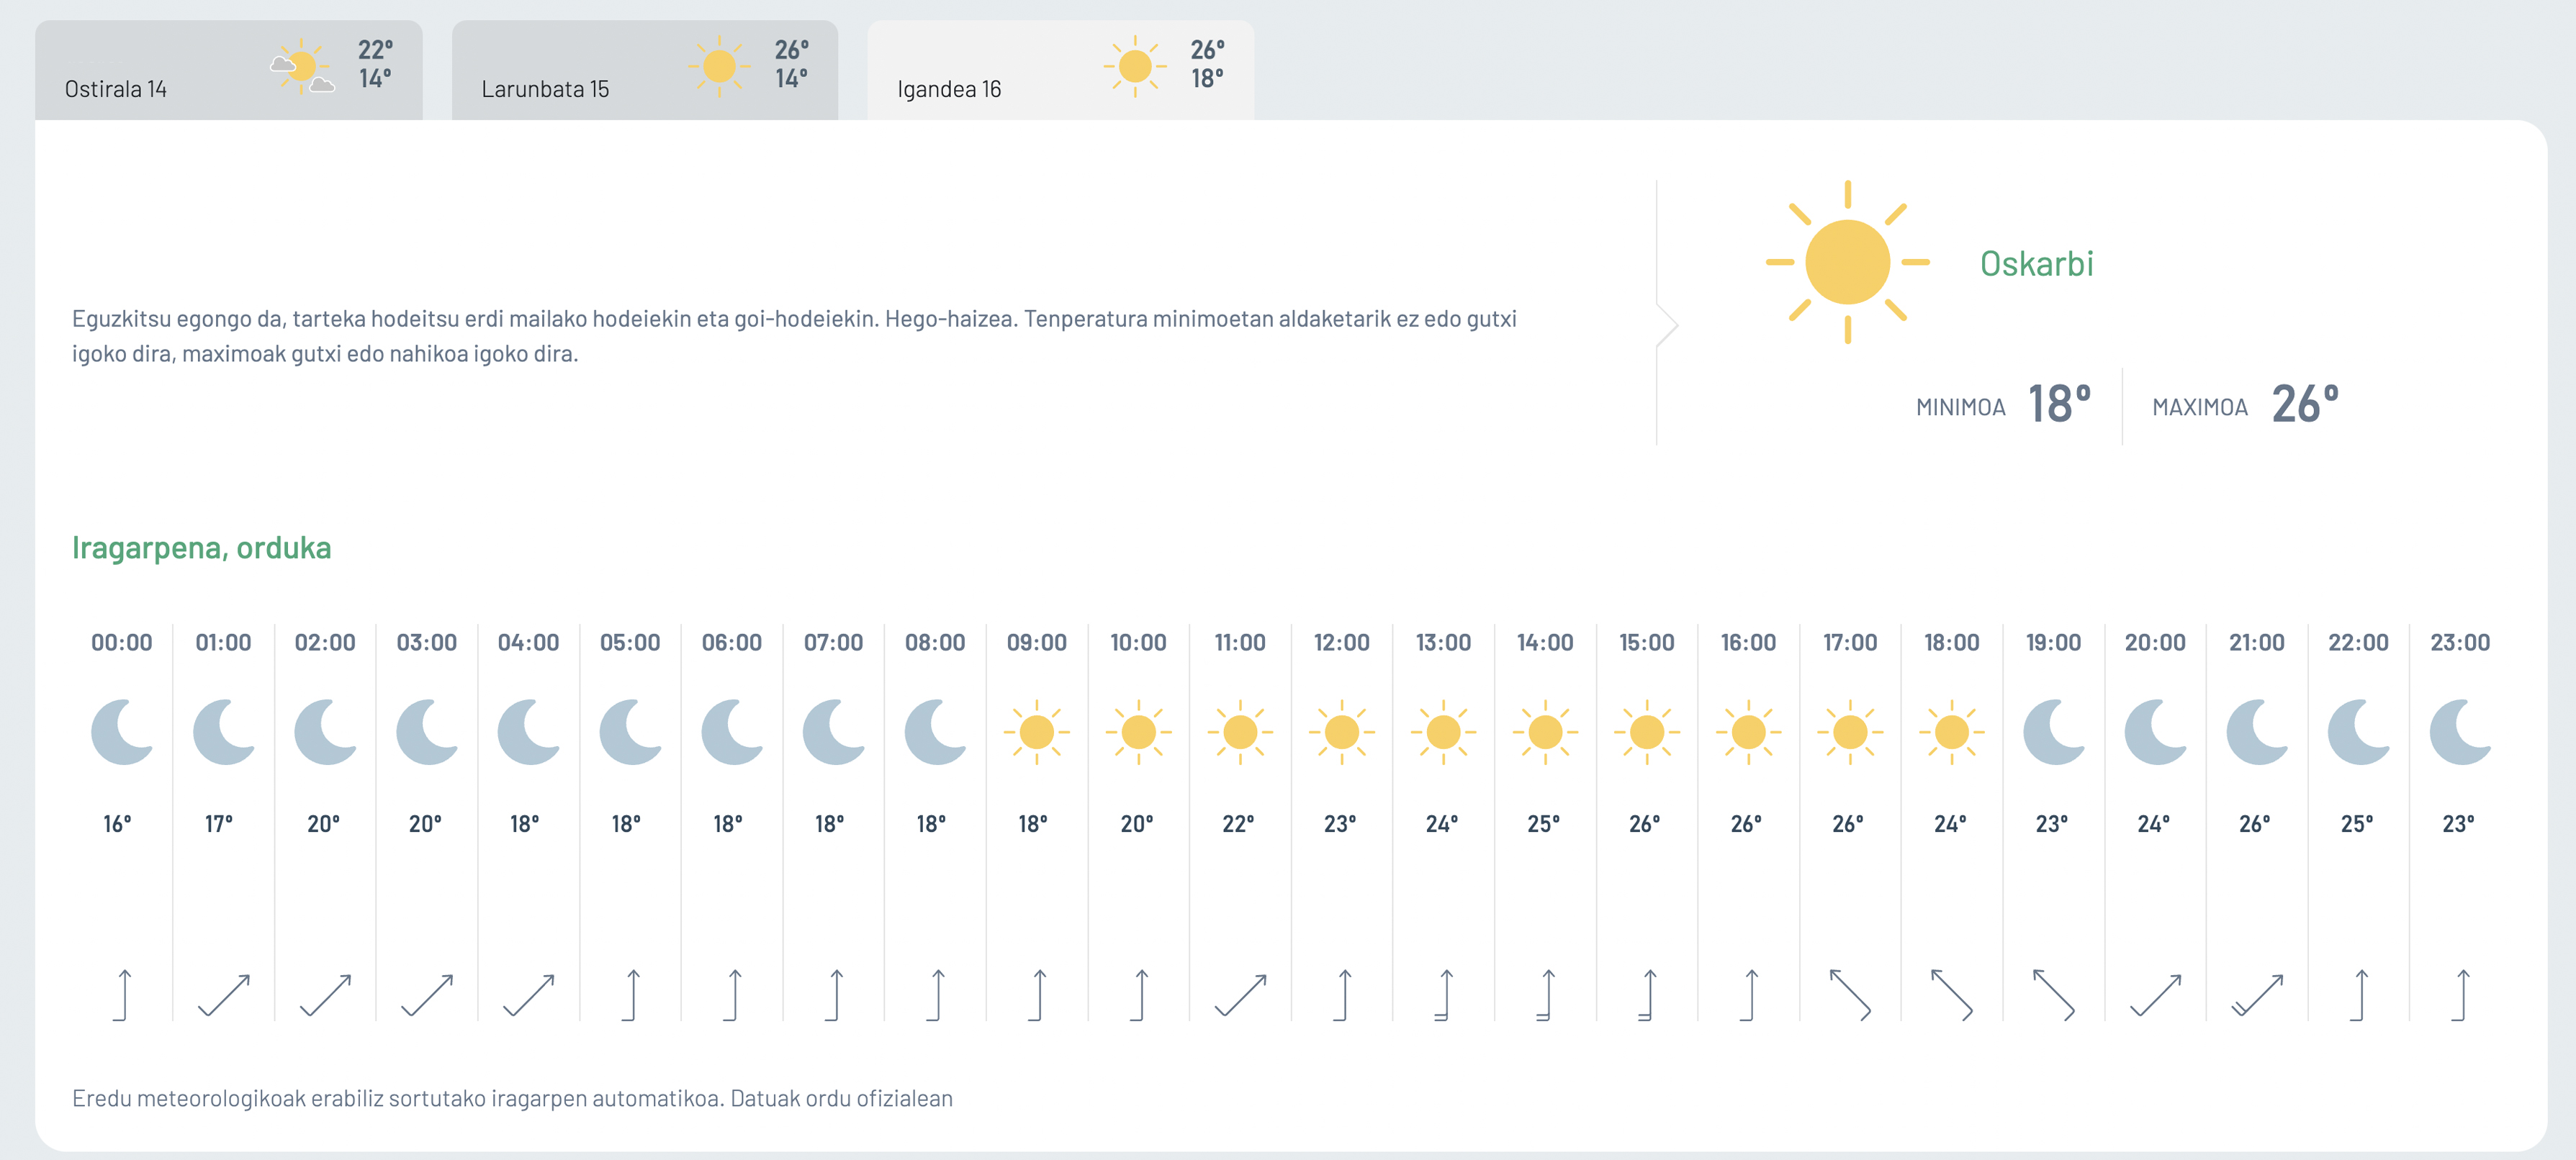Viewport: 2576px width, 1160px height.
Task: Click the 10:00 hour label
Action: 1138,643
